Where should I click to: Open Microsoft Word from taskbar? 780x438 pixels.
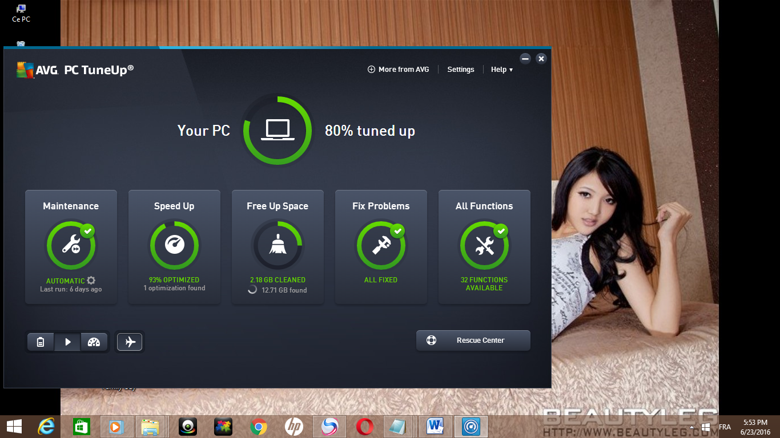pyautogui.click(x=436, y=427)
